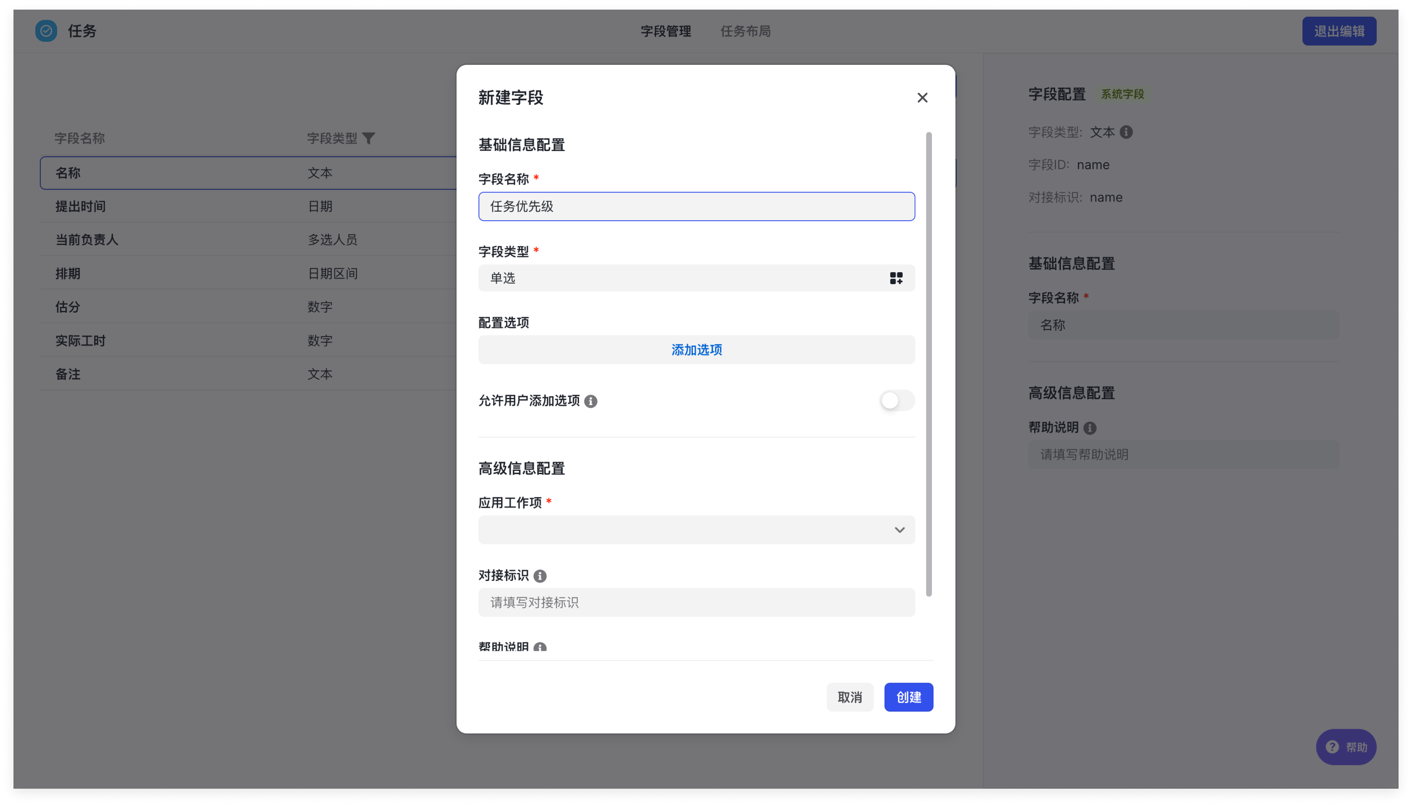Select the 排期 row in field list
Screen dimensions: 1412x806
point(248,274)
